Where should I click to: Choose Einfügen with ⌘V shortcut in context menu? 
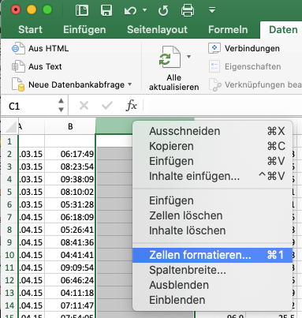[212, 161]
